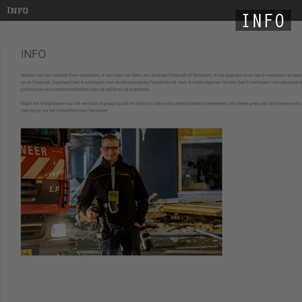Click the line "met mij op, via het contactformulier hieronder!"
The image size is (302, 302).
tap(64, 111)
